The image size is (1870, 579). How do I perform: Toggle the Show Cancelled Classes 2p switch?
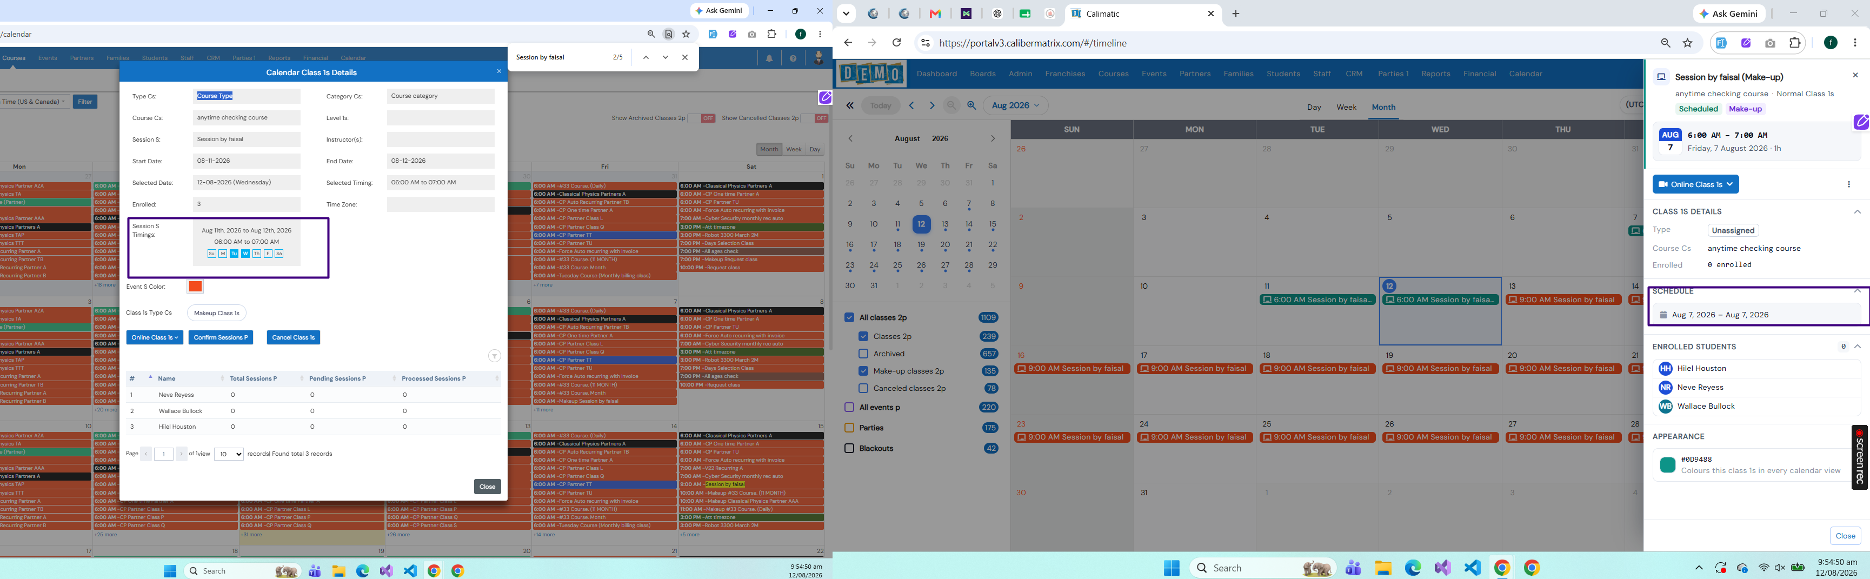pos(815,118)
